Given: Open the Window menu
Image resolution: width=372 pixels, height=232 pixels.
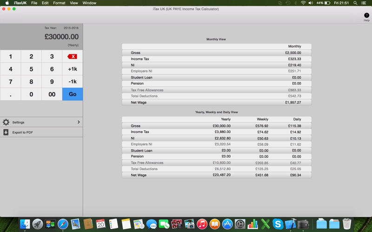Looking at the screenshot, I should tap(89, 3).
